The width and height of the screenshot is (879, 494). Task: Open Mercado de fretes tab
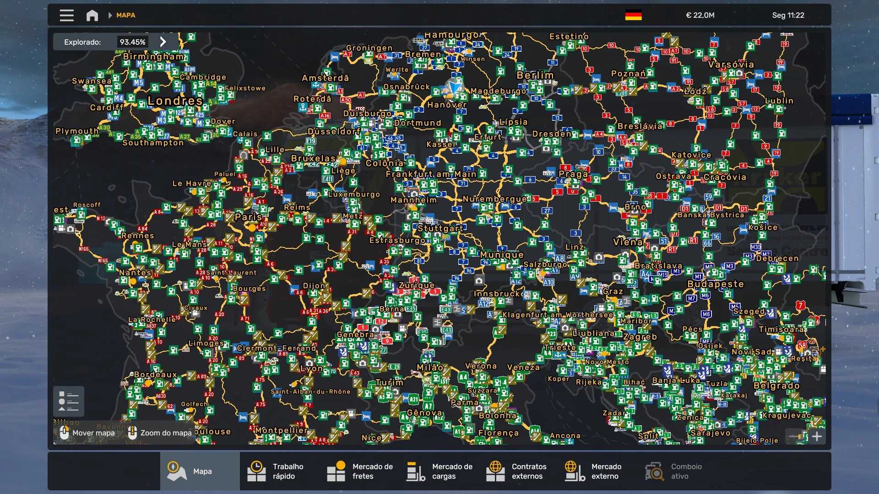pos(359,471)
